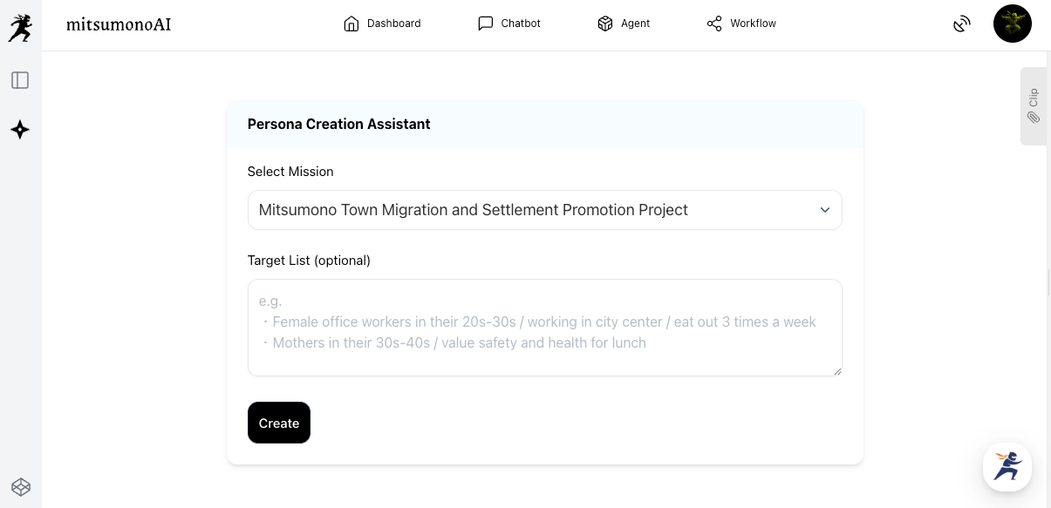Switch to the Chatbot tab
This screenshot has height=508, width=1051.
tap(509, 24)
